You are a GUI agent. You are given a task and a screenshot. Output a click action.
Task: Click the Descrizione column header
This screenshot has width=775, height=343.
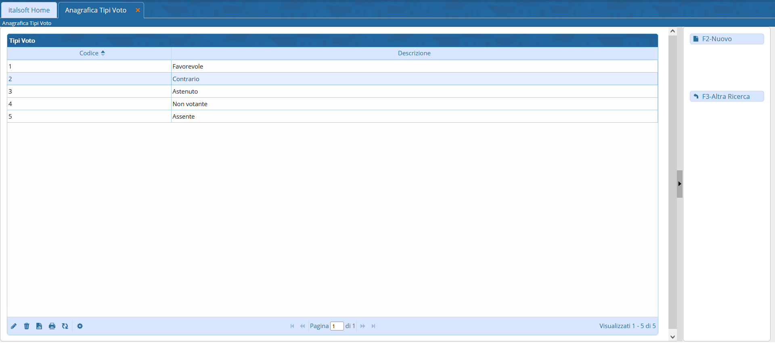pos(414,53)
